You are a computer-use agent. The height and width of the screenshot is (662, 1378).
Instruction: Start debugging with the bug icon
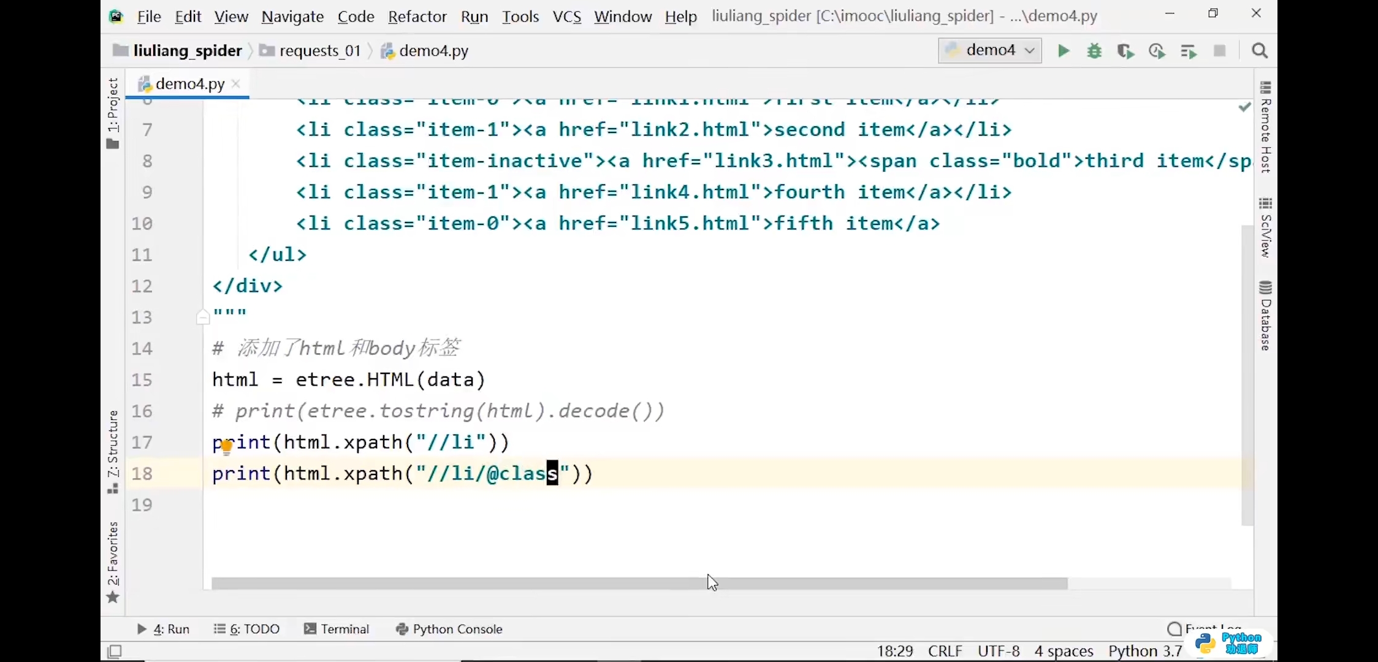pos(1094,51)
